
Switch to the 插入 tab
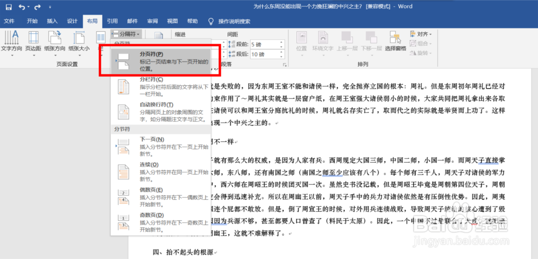(52, 21)
